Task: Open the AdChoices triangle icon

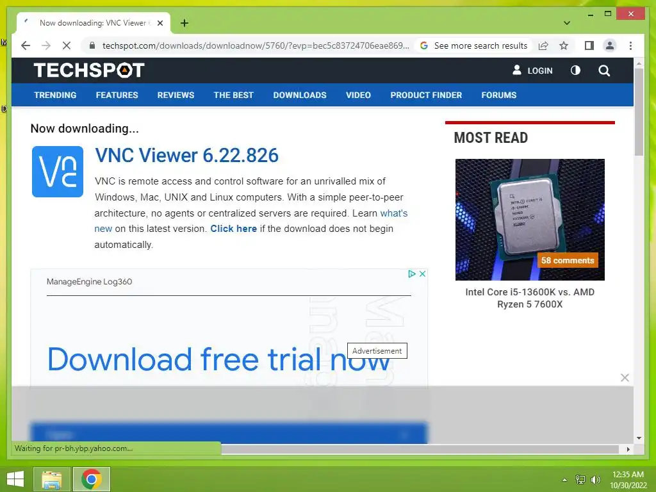Action: pyautogui.click(x=412, y=274)
